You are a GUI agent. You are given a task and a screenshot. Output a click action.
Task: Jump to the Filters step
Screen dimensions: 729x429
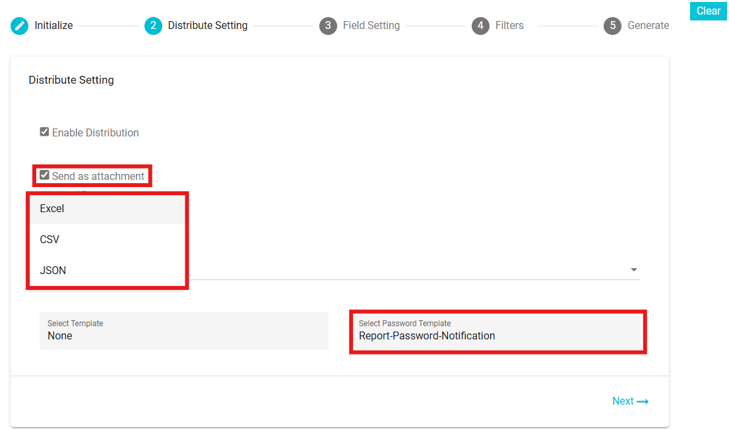tap(509, 26)
